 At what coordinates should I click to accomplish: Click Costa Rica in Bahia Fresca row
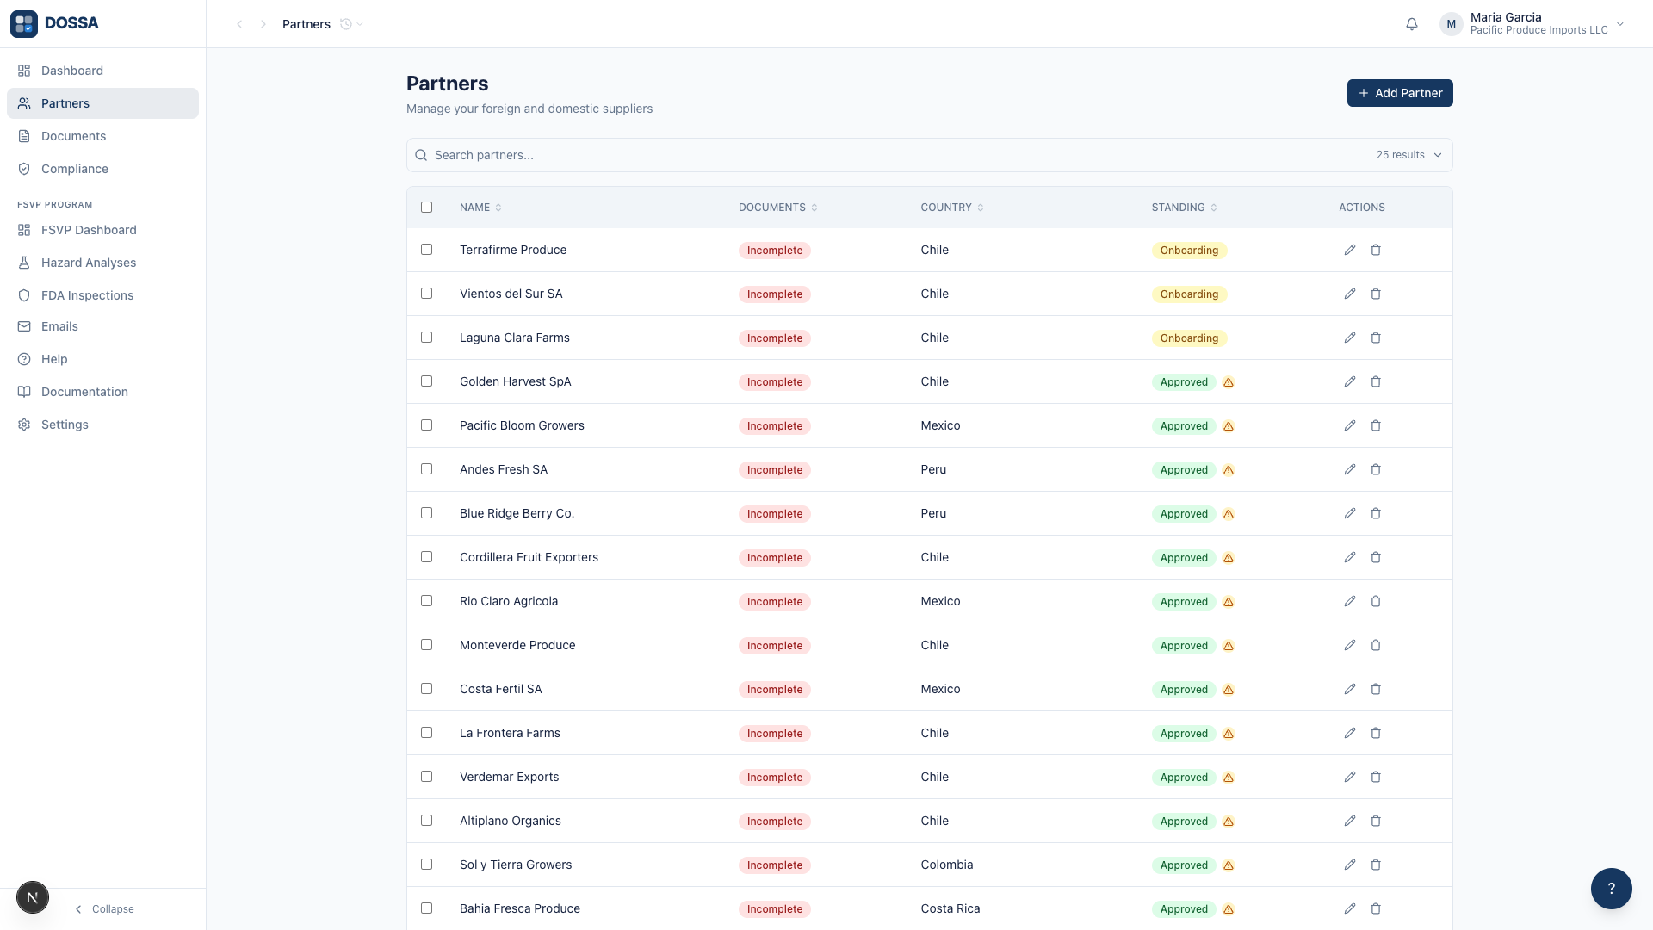coord(950,908)
